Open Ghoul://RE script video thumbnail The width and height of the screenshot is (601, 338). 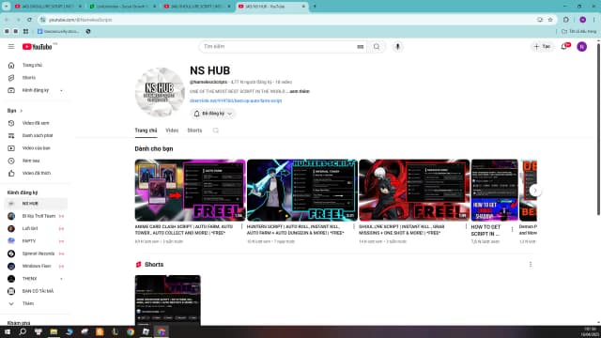click(414, 191)
